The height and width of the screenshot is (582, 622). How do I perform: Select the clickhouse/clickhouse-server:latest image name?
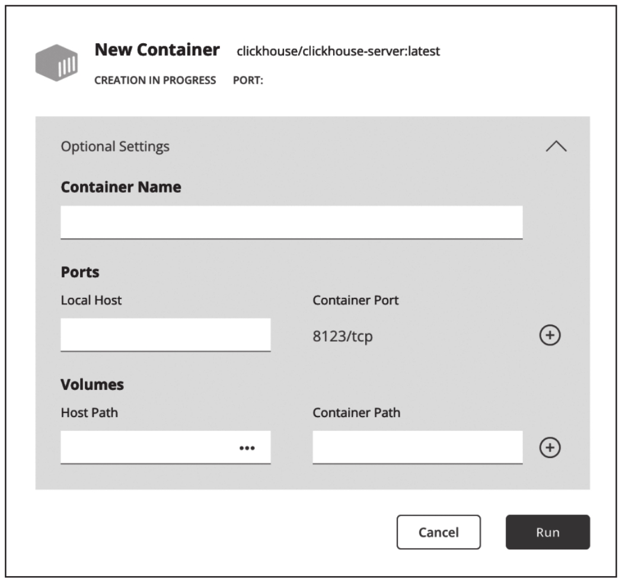[x=339, y=51]
